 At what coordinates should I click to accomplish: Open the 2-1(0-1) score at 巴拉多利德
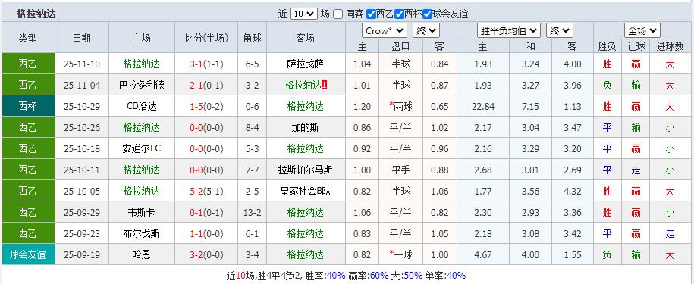(207, 86)
